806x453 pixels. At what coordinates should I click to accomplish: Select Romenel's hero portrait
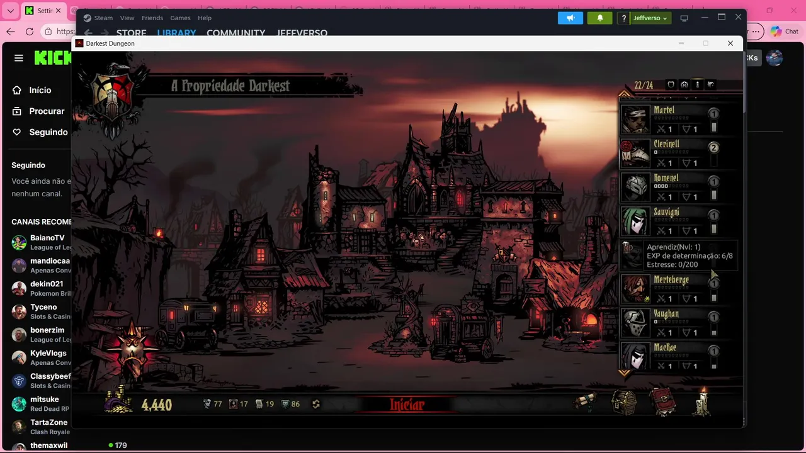pyautogui.click(x=635, y=187)
